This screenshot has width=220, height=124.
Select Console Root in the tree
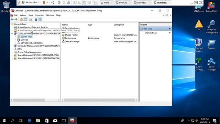click(20, 24)
